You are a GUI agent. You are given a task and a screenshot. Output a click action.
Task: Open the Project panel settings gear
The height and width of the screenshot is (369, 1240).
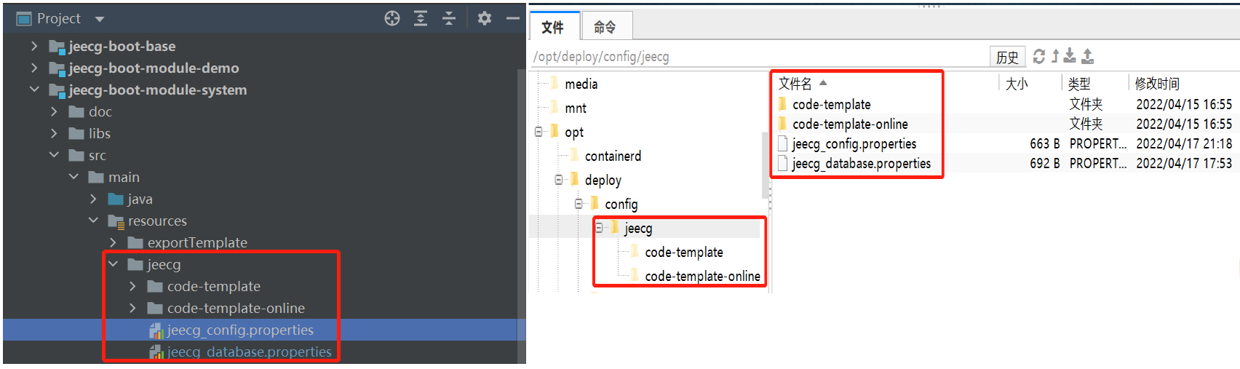pos(485,18)
